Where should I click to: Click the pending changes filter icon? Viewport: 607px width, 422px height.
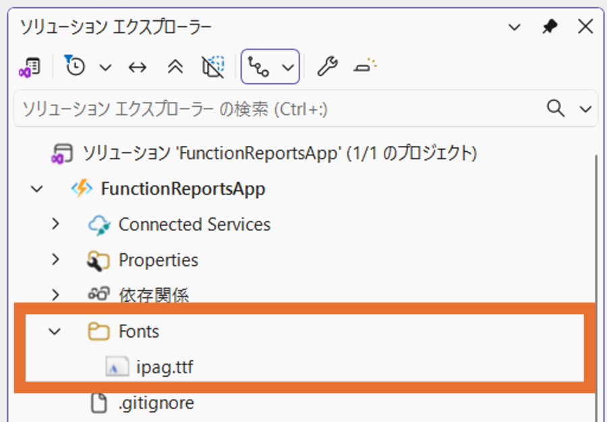(x=74, y=66)
